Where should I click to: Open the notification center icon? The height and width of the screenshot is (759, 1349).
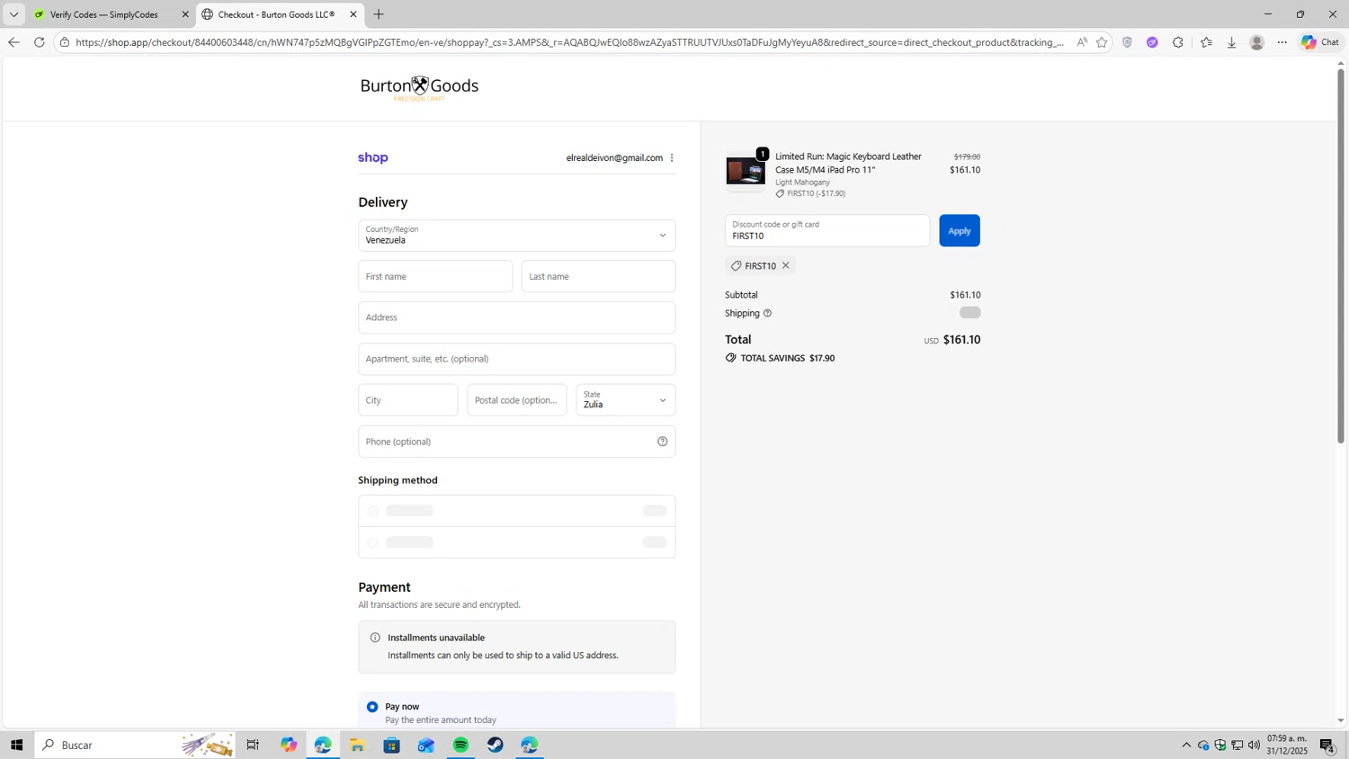[x=1327, y=745]
